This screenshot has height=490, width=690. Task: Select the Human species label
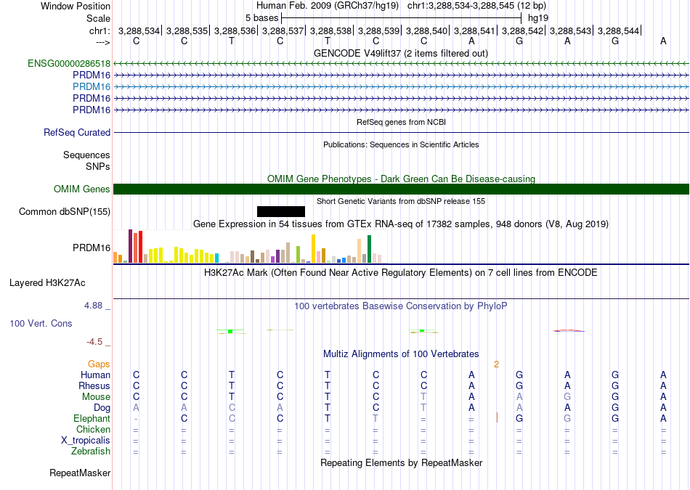tap(95, 375)
